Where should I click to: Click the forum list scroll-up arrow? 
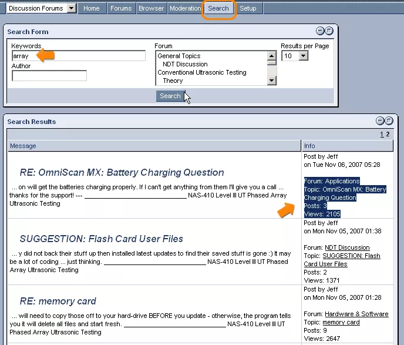pyautogui.click(x=271, y=56)
